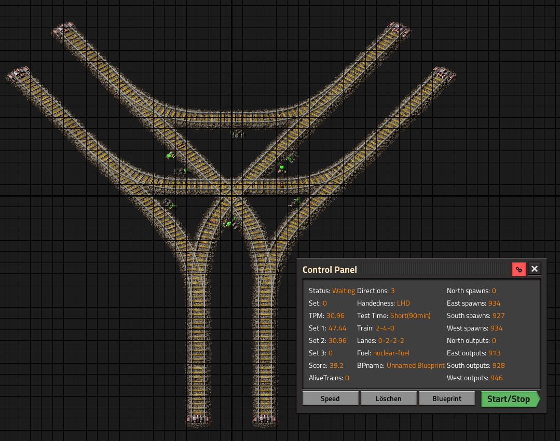560x441 pixels.
Task: Click the Set 1 value 47.44
Action: point(337,328)
